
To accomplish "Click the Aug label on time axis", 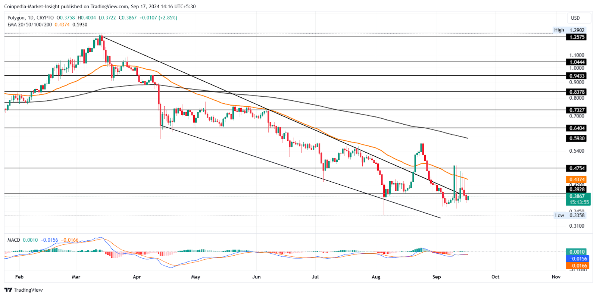I will (x=376, y=277).
